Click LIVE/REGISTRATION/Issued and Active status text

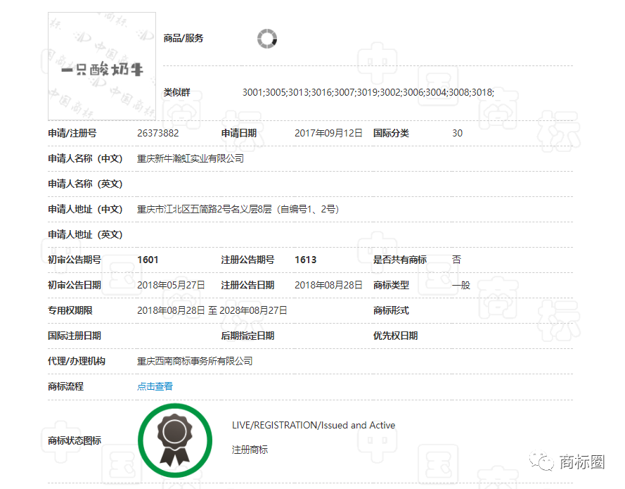314,425
